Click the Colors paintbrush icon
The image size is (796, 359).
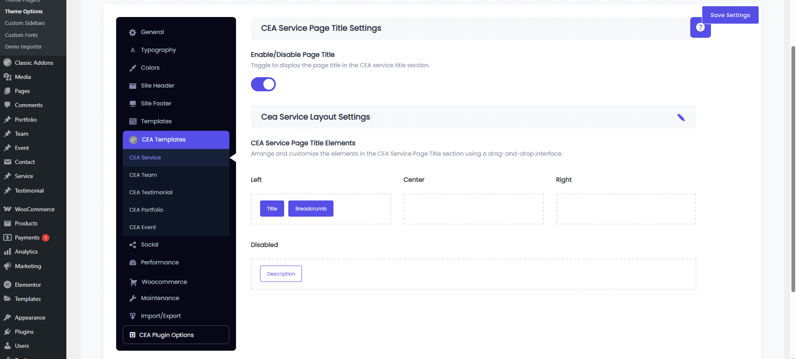tap(133, 68)
